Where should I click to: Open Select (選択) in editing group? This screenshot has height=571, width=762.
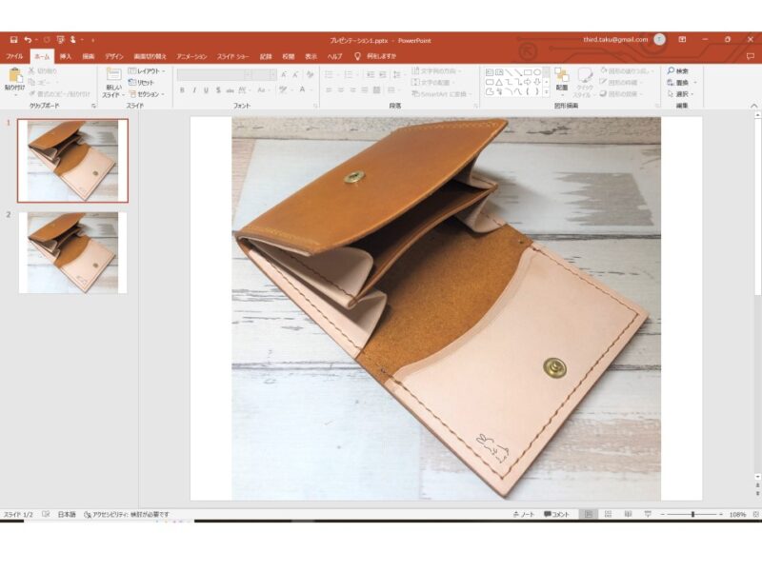680,94
